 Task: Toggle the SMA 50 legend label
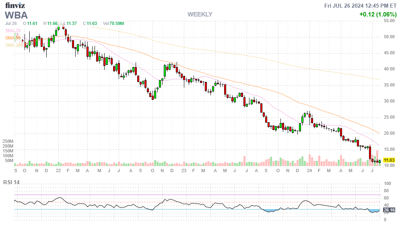click(x=12, y=38)
